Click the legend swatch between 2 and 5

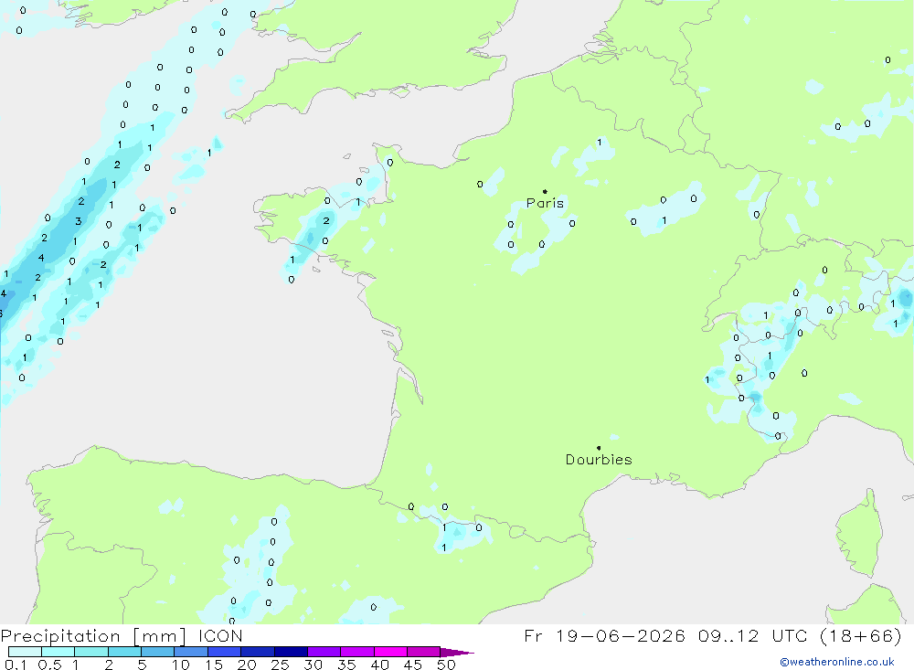click(x=124, y=652)
